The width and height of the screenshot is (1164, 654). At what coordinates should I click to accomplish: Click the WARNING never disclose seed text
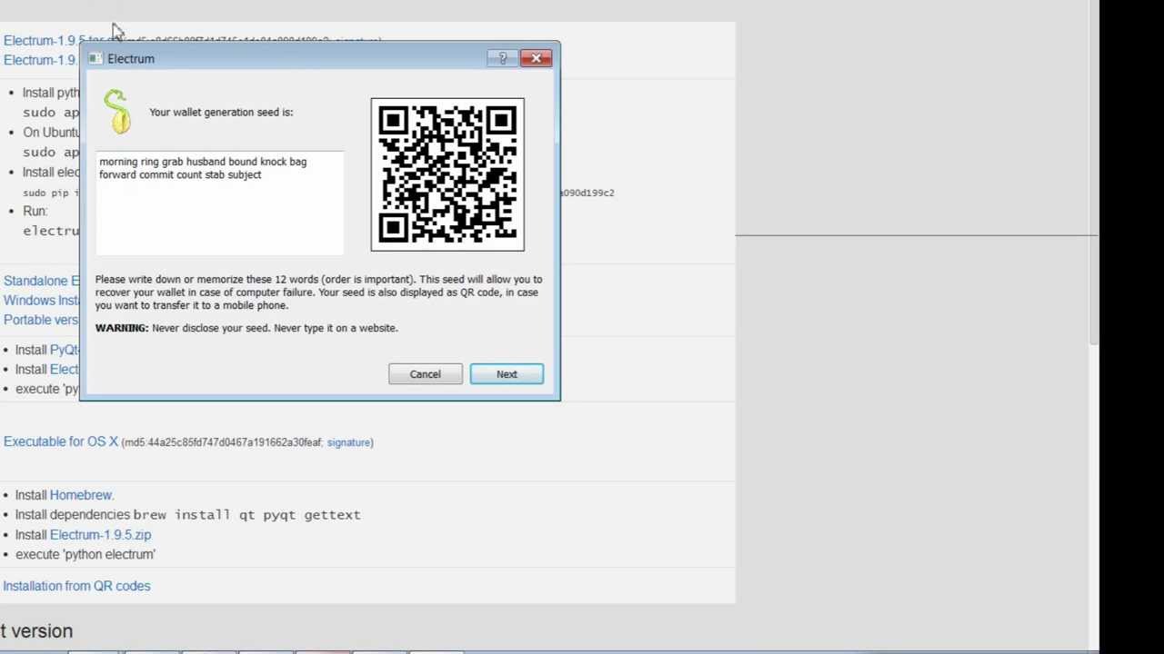(x=246, y=328)
